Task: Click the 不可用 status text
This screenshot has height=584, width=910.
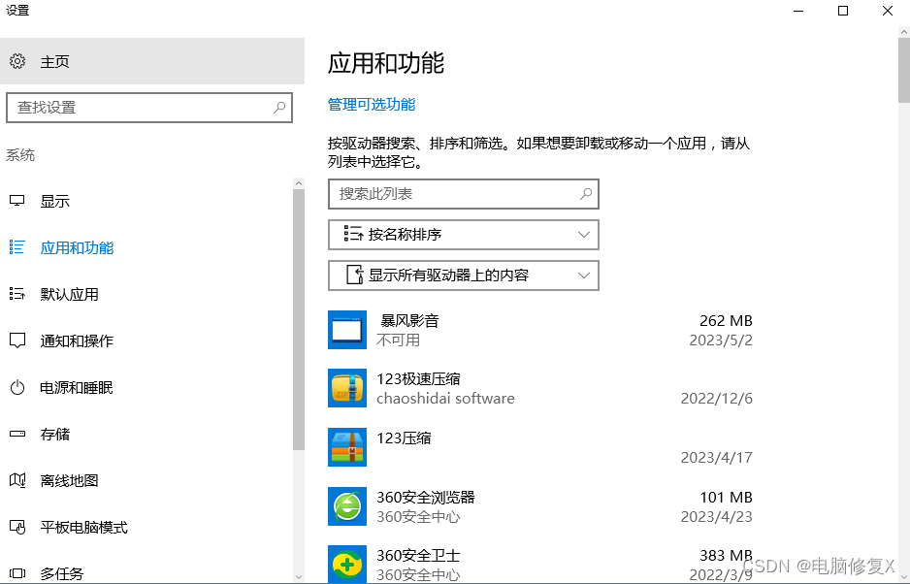Action: tap(398, 341)
